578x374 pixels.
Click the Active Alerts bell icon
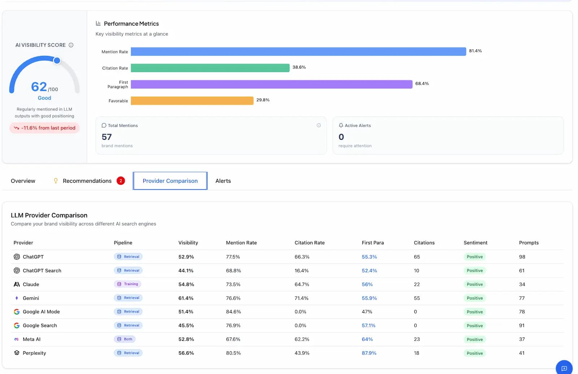[341, 125]
